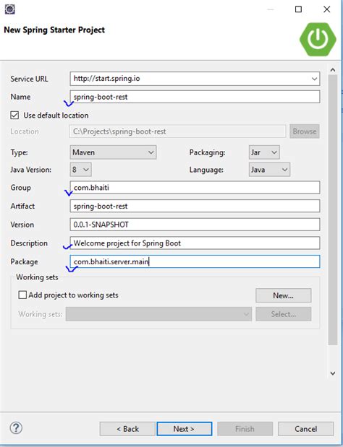Close the New Spring Starter Project dialog
The image size is (343, 447).
coord(327,9)
